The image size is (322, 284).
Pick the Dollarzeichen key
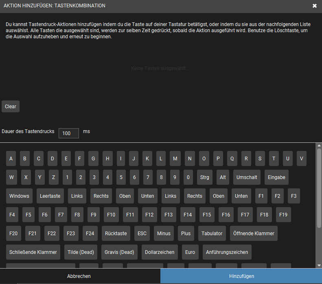pyautogui.click(x=160, y=252)
